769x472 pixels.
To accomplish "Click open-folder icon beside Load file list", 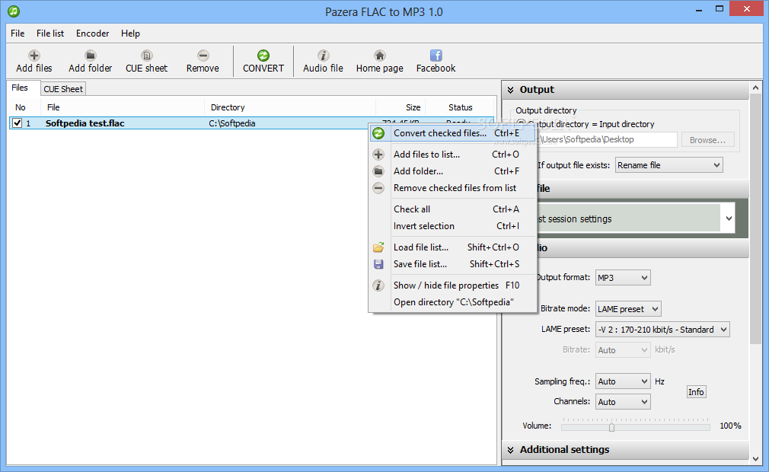I will (x=378, y=247).
